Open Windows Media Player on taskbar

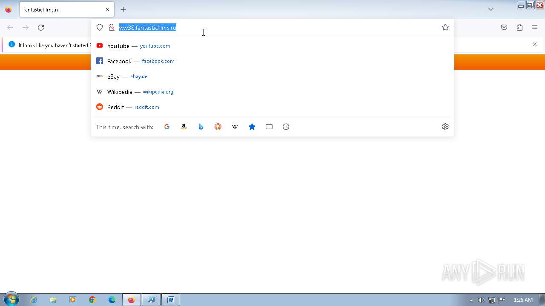[73, 300]
